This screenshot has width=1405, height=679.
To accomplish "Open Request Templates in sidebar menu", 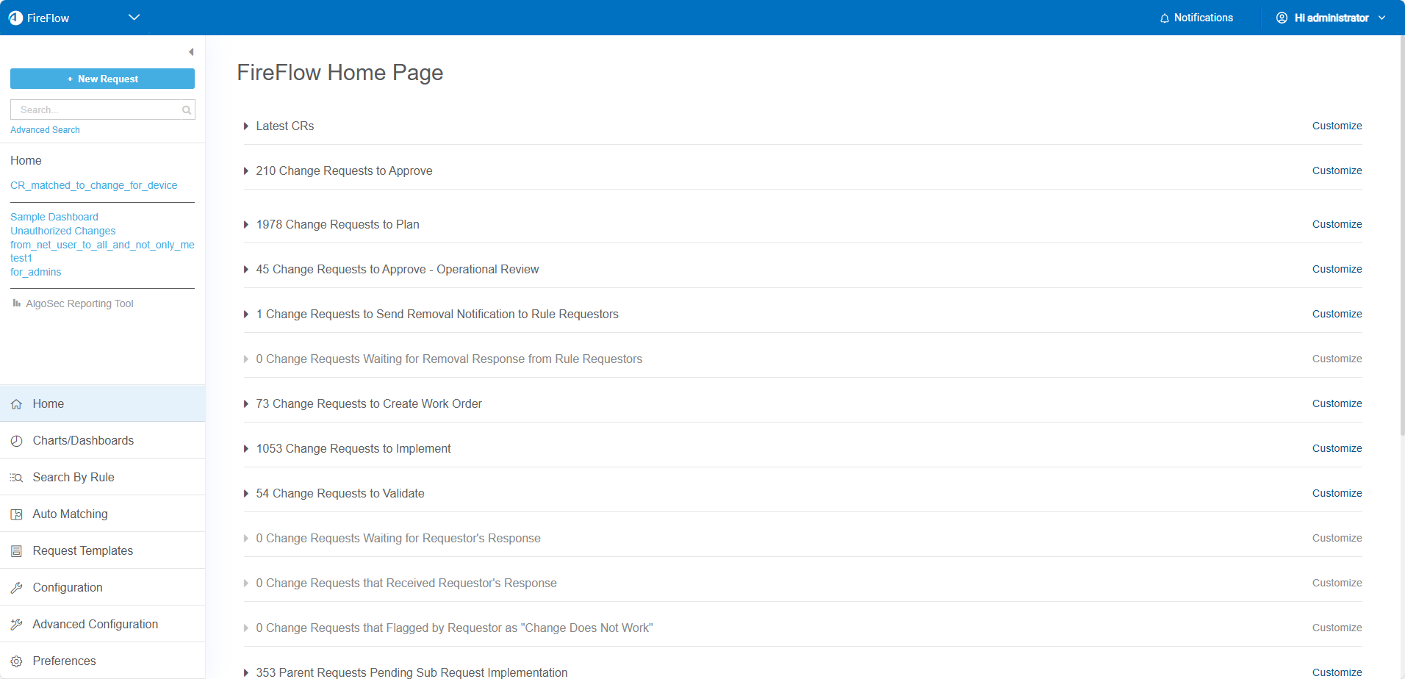I will point(82,550).
